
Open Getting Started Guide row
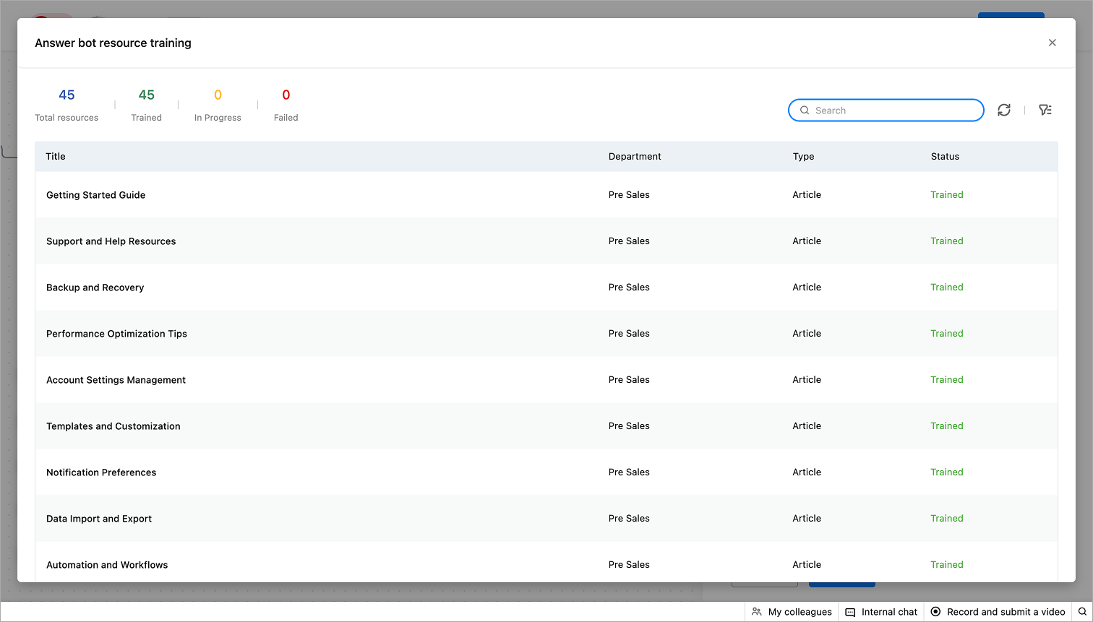pyautogui.click(x=546, y=195)
